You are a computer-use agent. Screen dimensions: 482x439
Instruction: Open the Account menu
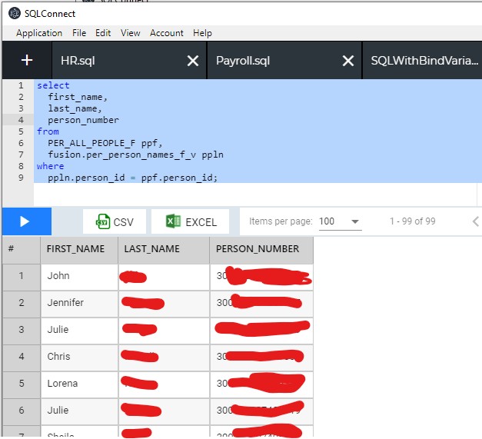pyautogui.click(x=167, y=33)
